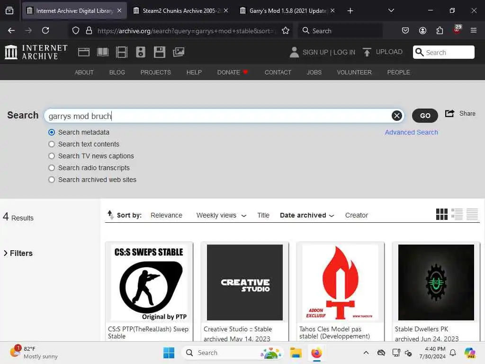Viewport: 485px width, 364px height.
Task: Select Search metadata radio button
Action: [52, 133]
